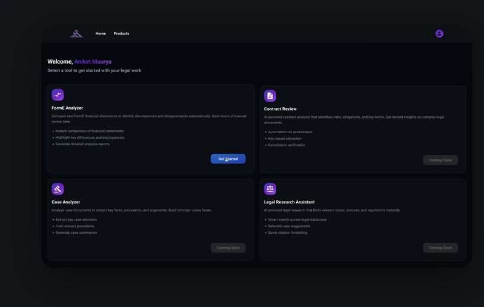Select the FormE Analyzer title
The width and height of the screenshot is (484, 307).
(67, 108)
